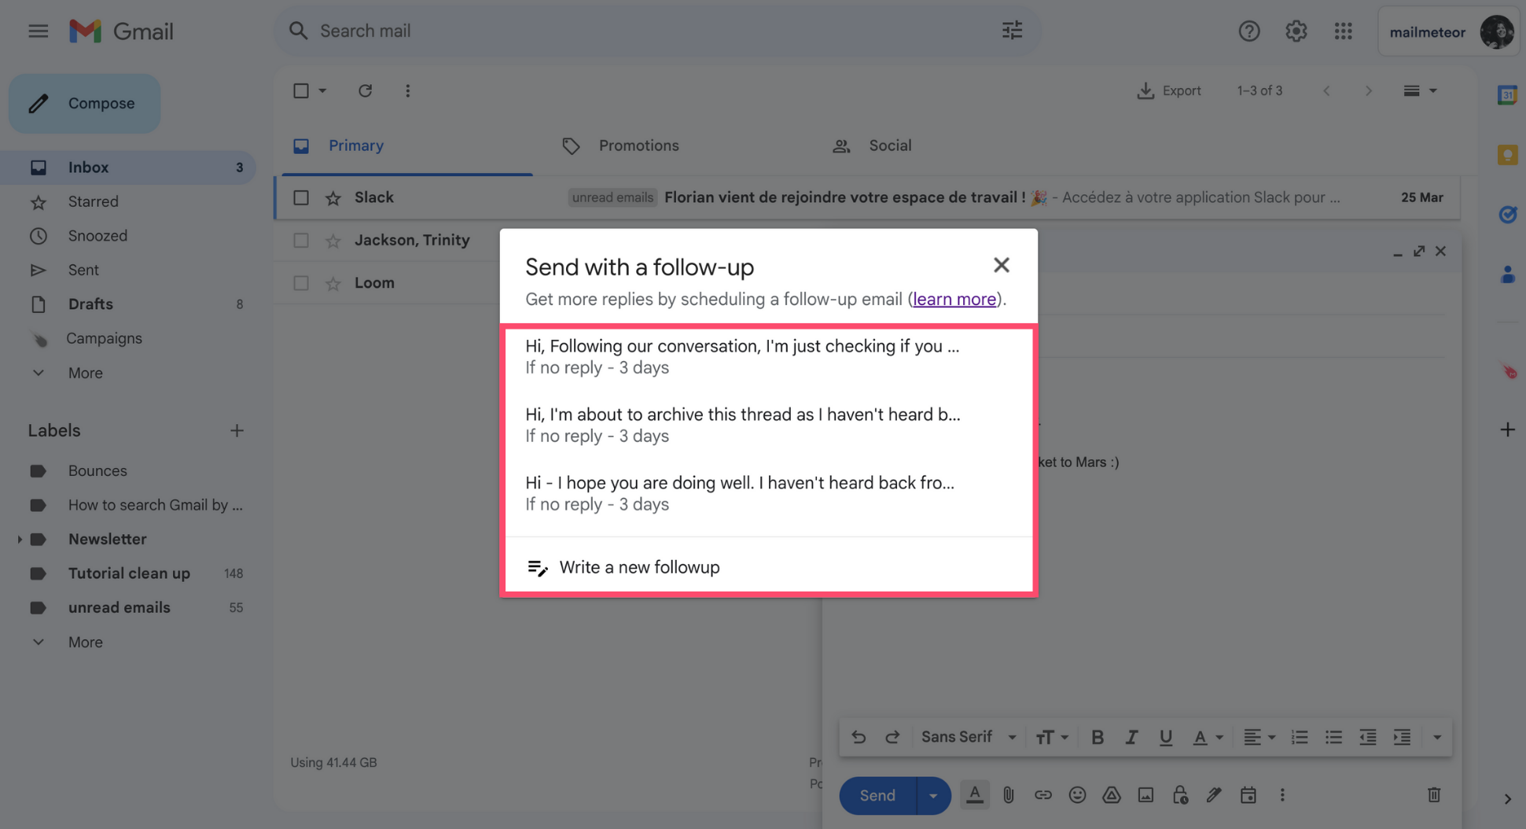This screenshot has width=1526, height=829.
Task: Open the three-dot More options above the list
Action: [407, 90]
